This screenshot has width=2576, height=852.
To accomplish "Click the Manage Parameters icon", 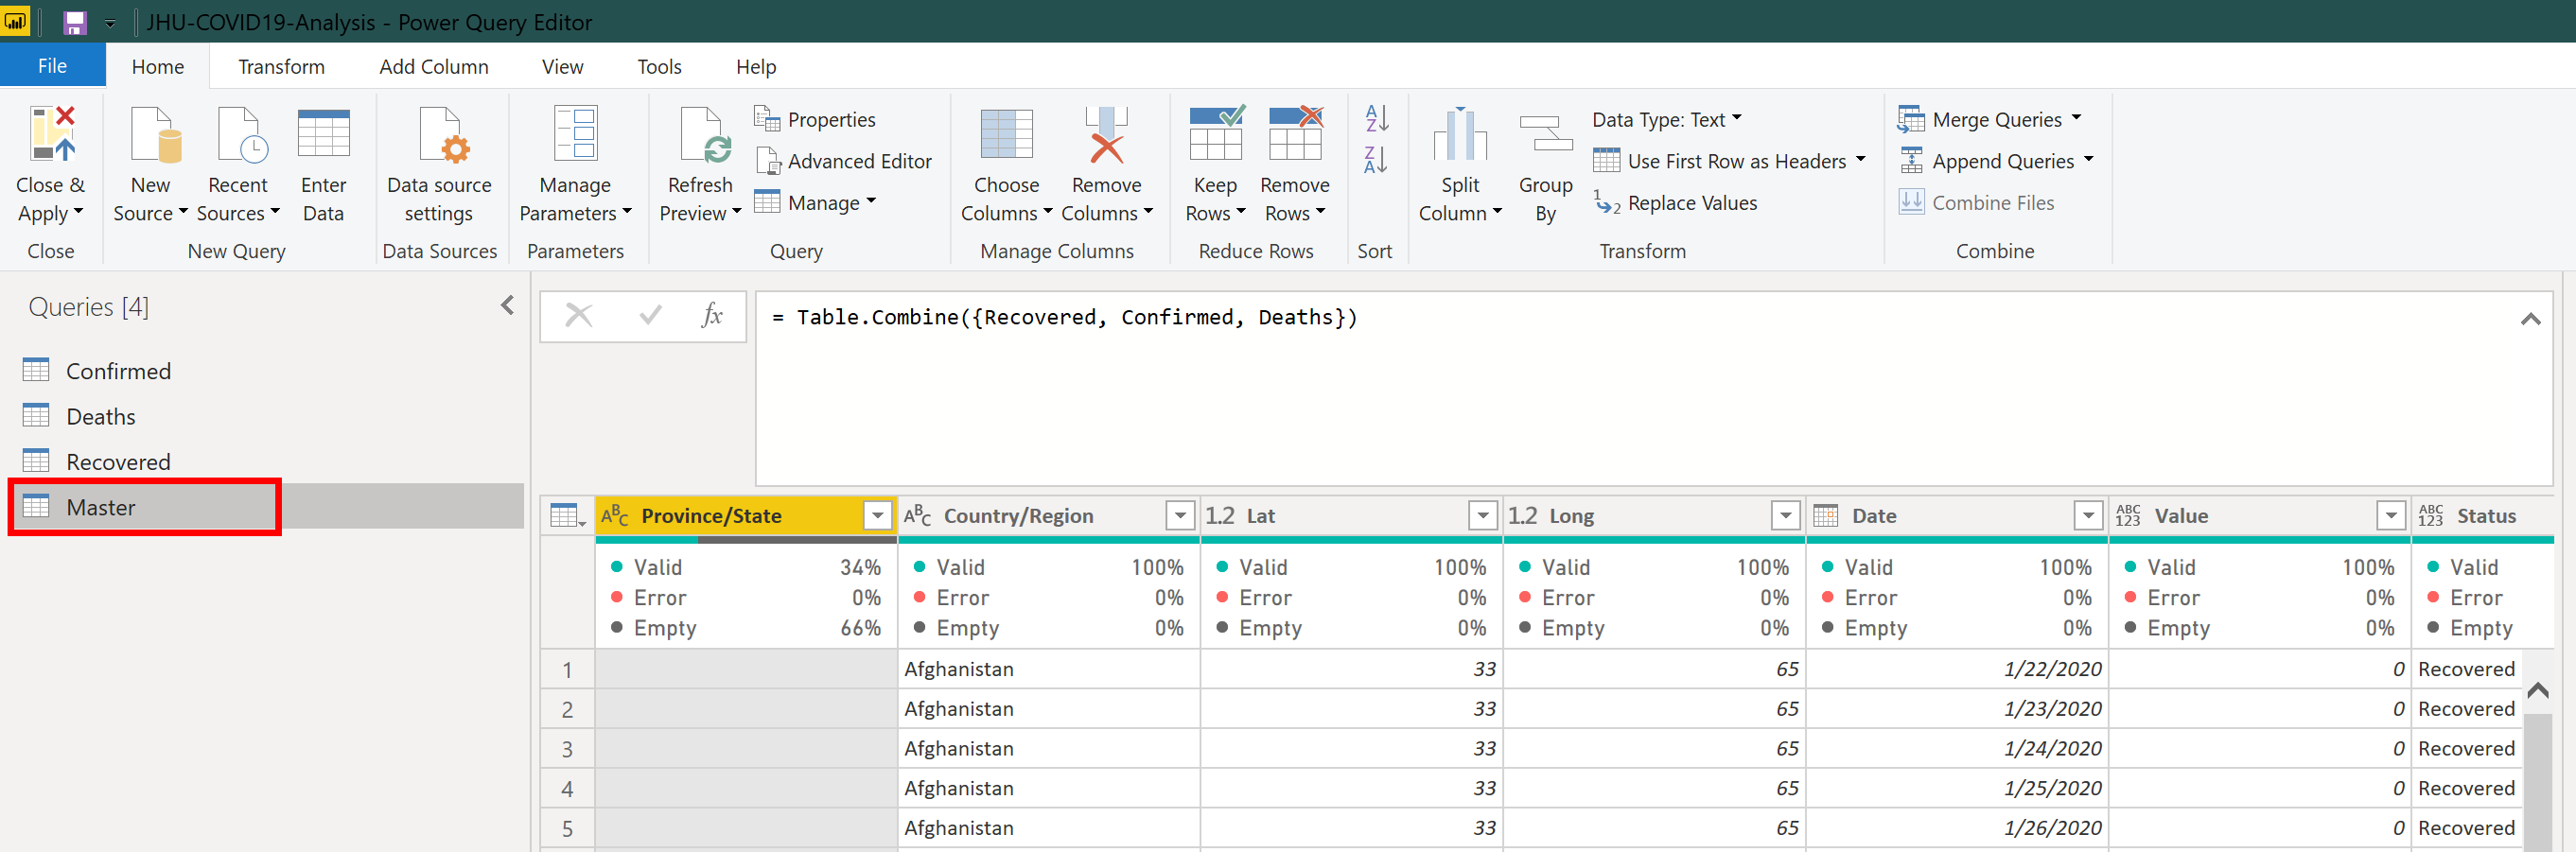I will click(576, 134).
